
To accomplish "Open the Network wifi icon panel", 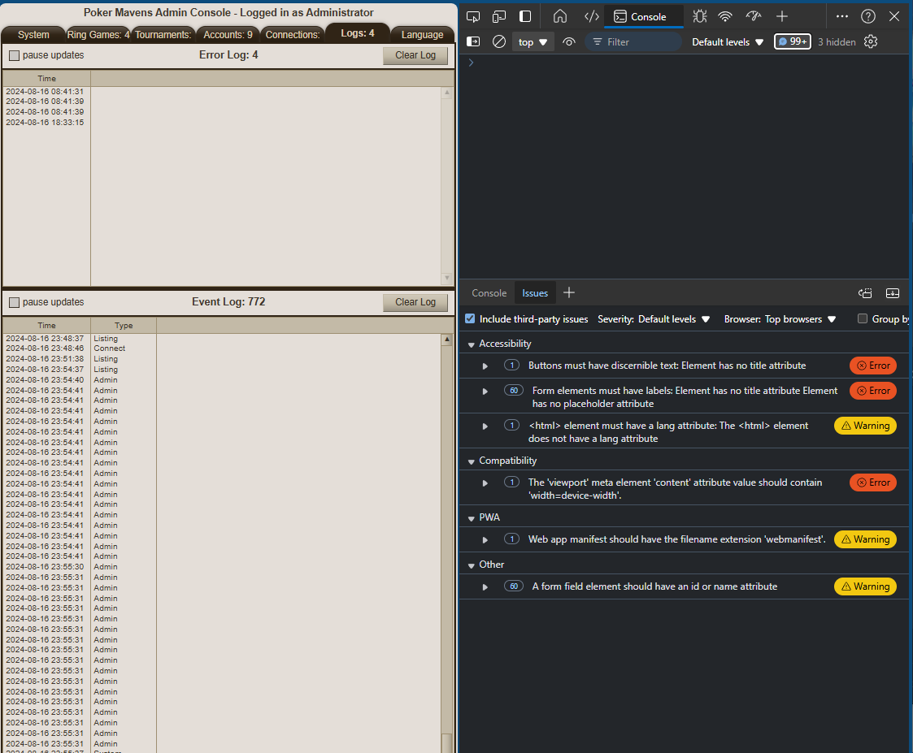I will [725, 16].
